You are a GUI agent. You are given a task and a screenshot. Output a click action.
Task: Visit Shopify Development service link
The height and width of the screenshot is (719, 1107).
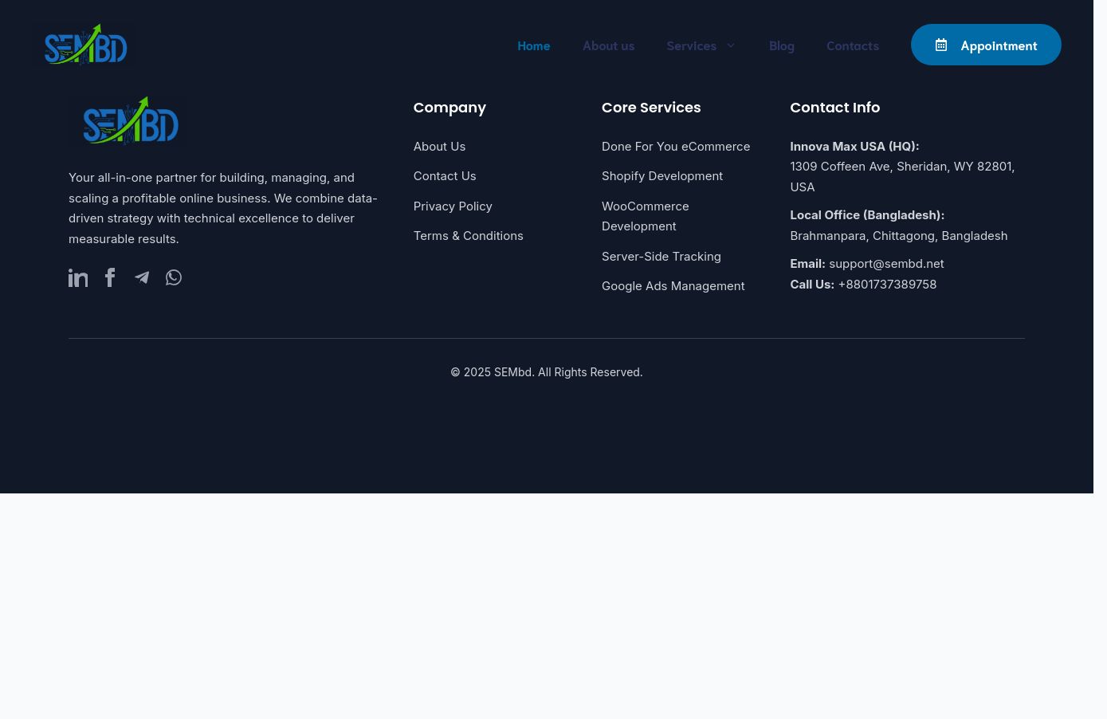[661, 176]
